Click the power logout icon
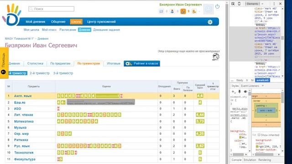The image size is (292, 164). (x=217, y=6)
